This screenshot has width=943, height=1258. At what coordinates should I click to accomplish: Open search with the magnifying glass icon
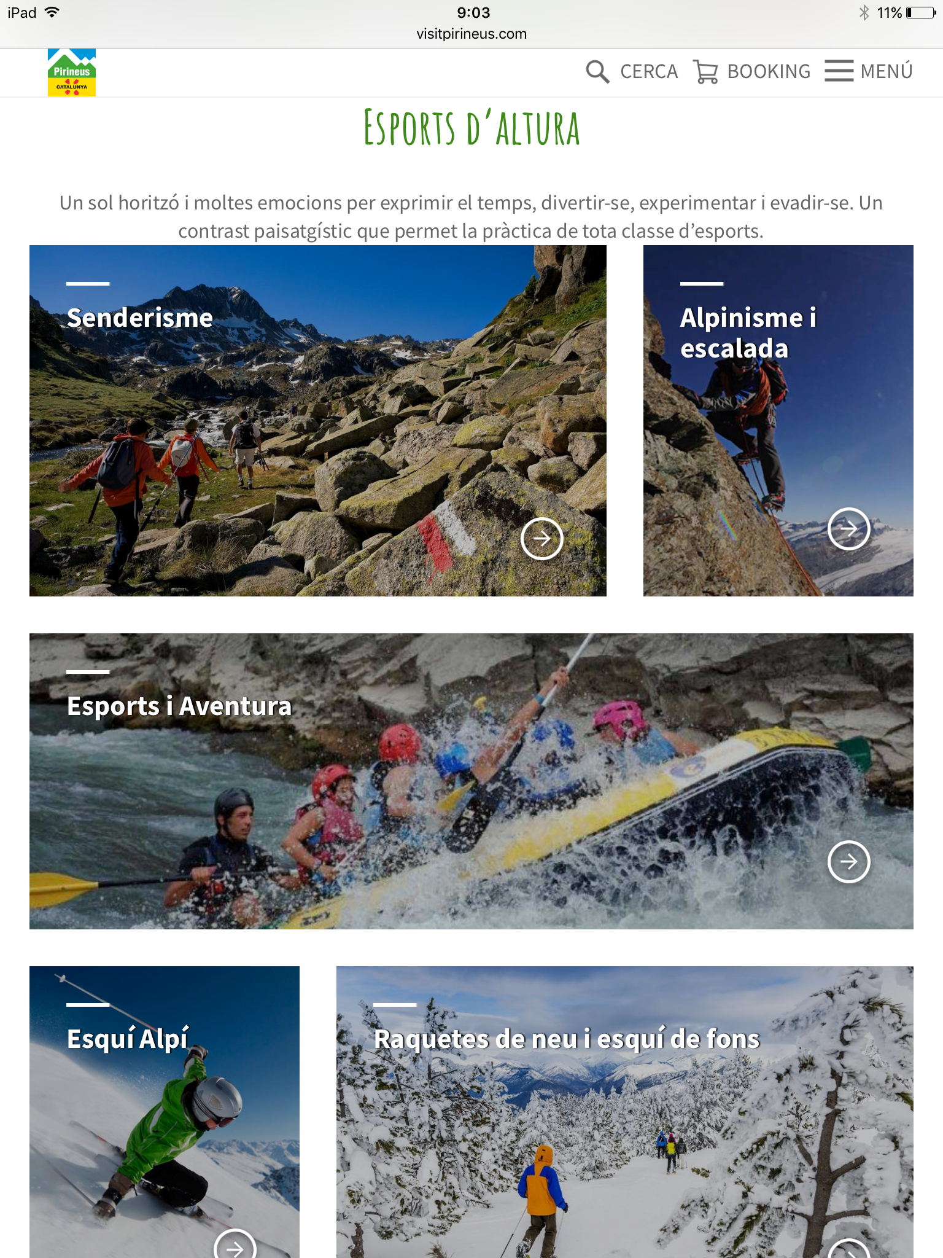(x=597, y=71)
